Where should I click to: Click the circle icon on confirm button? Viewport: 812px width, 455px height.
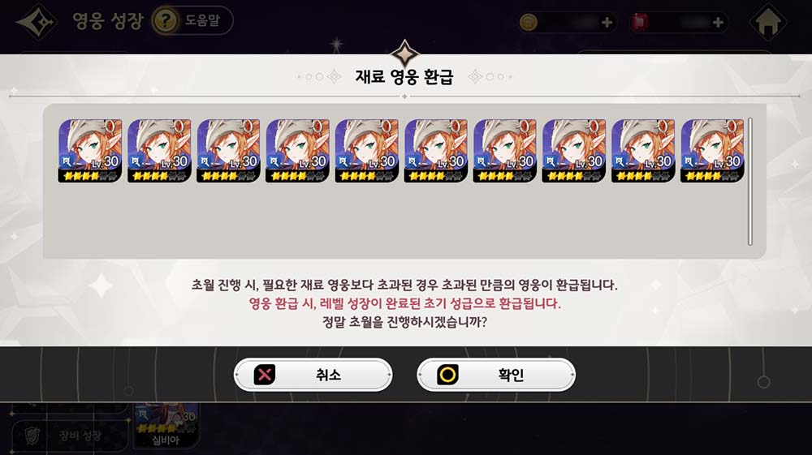pos(448,375)
